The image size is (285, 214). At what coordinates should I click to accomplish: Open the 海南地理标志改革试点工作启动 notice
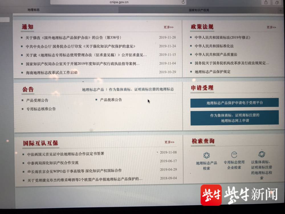click(x=52, y=72)
